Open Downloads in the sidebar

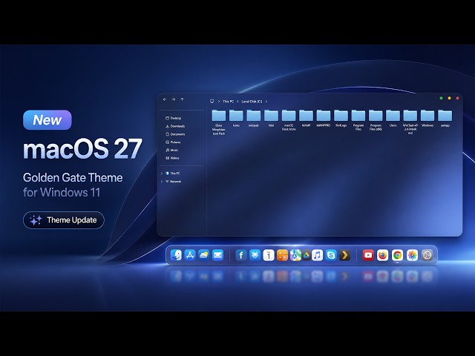[175, 126]
